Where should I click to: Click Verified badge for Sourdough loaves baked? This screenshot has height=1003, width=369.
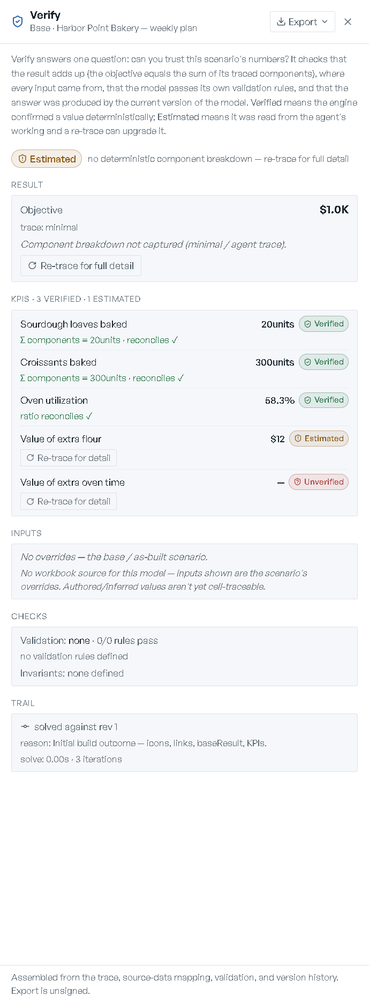pos(323,324)
